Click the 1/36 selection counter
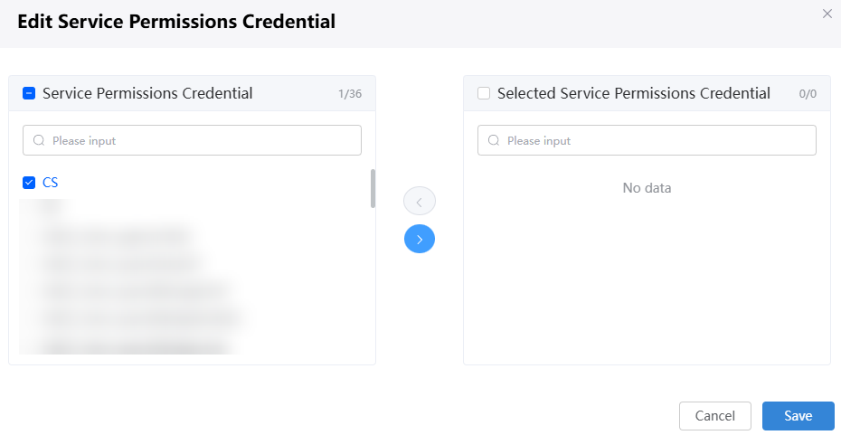The width and height of the screenshot is (841, 435). tap(350, 94)
